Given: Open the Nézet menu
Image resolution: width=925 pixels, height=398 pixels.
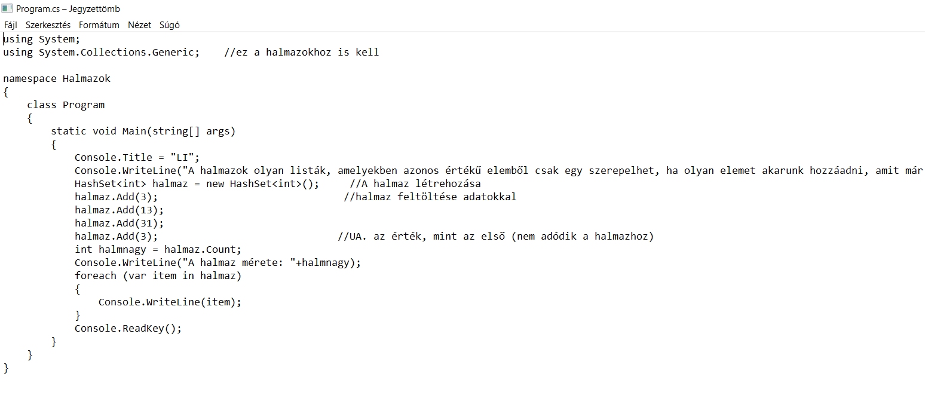Looking at the screenshot, I should [140, 25].
